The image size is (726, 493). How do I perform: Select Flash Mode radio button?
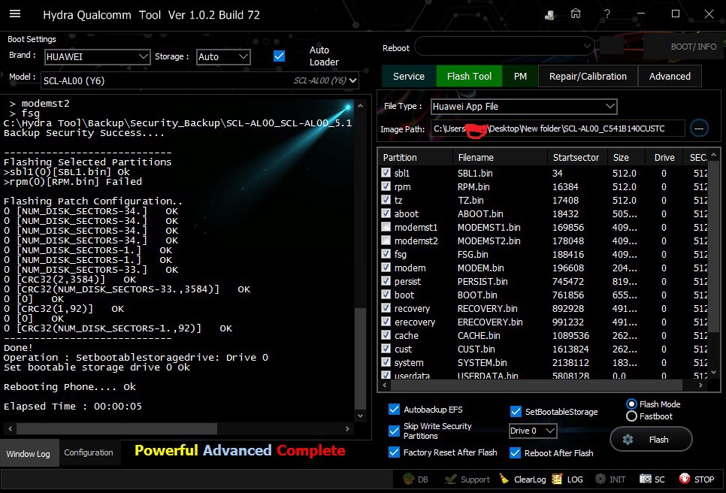pyautogui.click(x=631, y=404)
